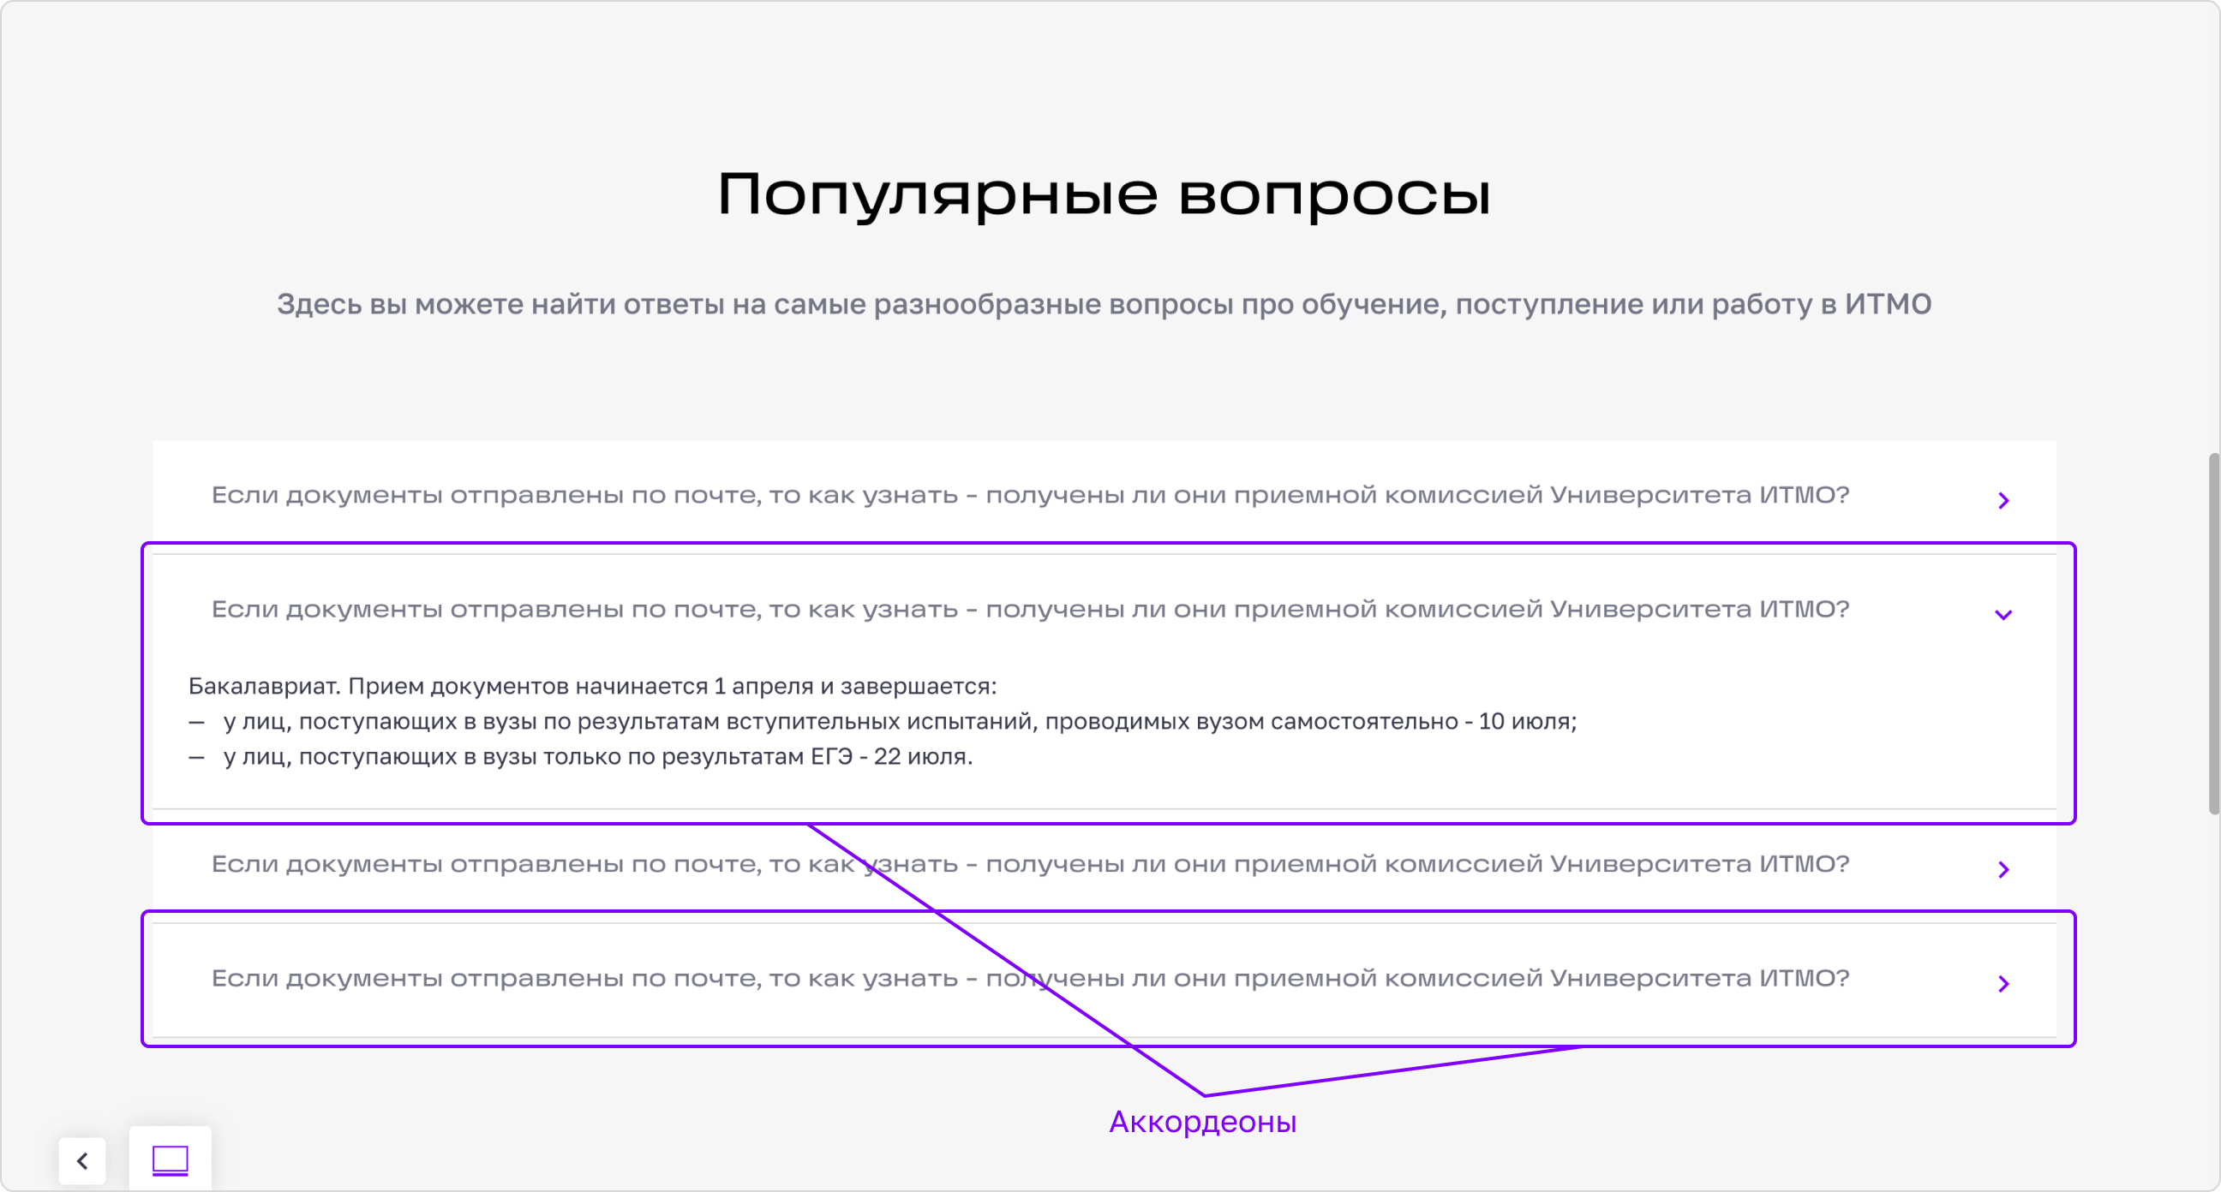
Task: Open the first question row text
Action: click(1030, 496)
